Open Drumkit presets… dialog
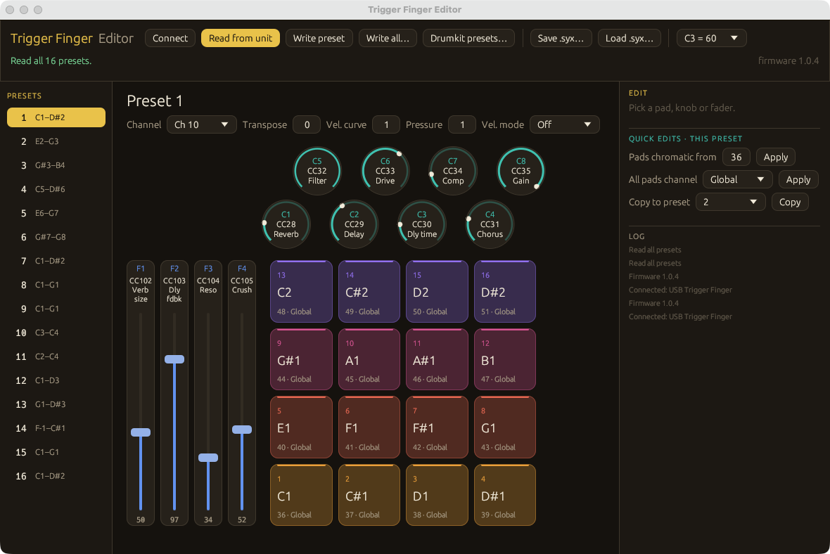 pos(468,38)
